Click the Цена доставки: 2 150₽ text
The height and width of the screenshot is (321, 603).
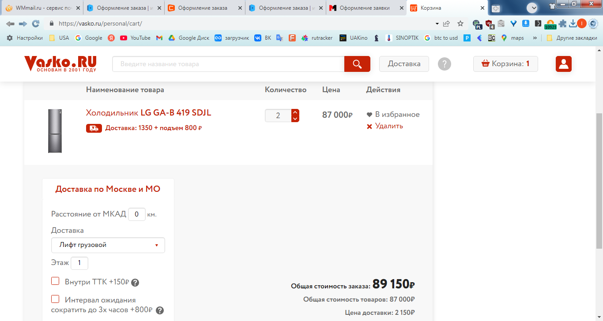pos(380,313)
